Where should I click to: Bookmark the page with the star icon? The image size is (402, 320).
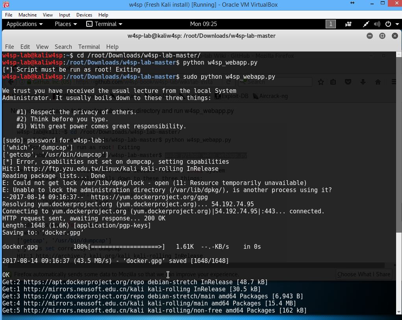(320, 82)
